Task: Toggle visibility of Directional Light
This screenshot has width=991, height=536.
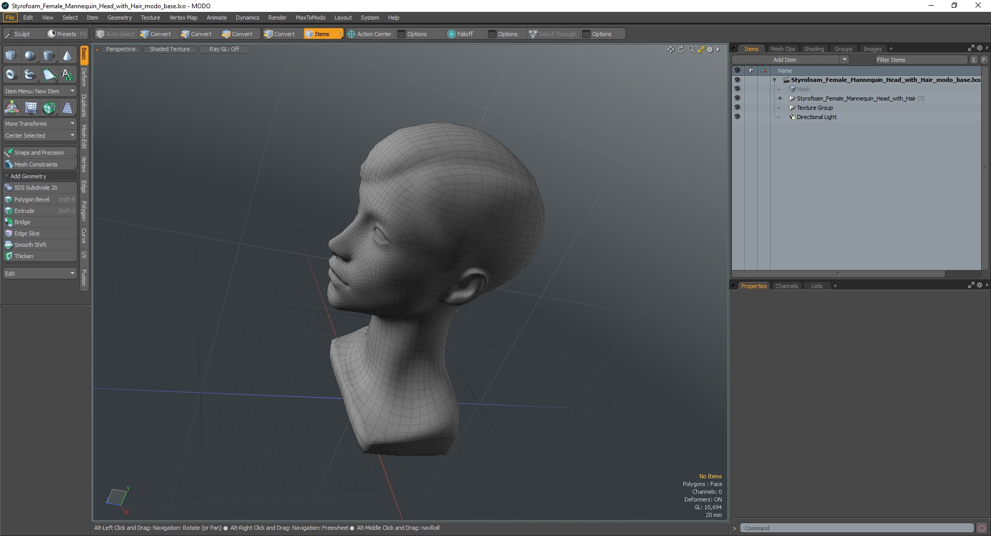Action: tap(737, 117)
